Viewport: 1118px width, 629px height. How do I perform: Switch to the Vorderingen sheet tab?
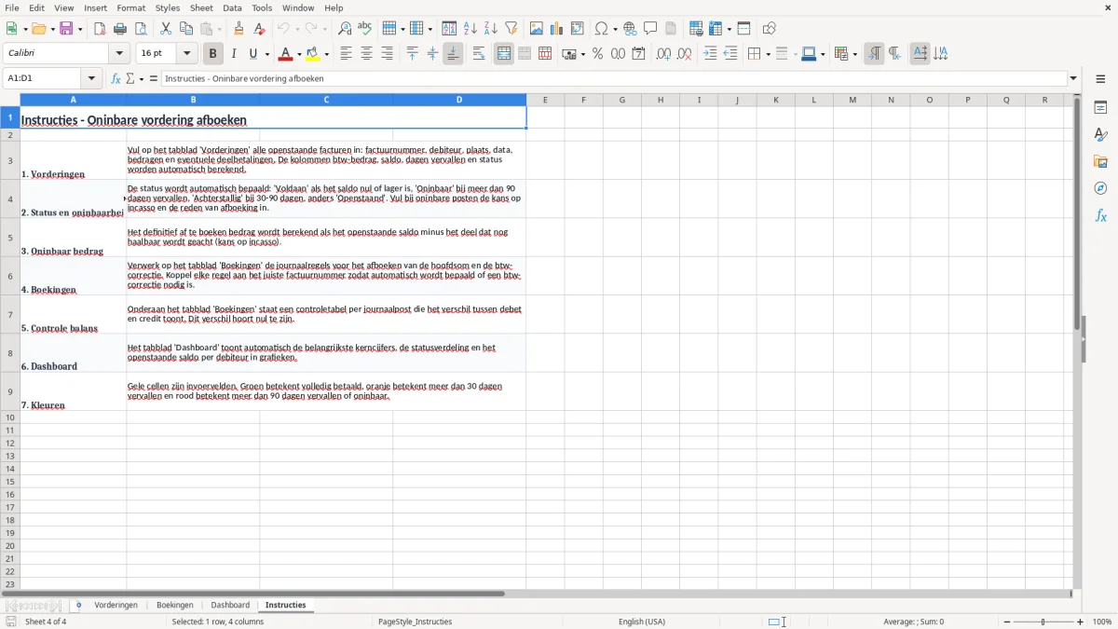pyautogui.click(x=116, y=606)
